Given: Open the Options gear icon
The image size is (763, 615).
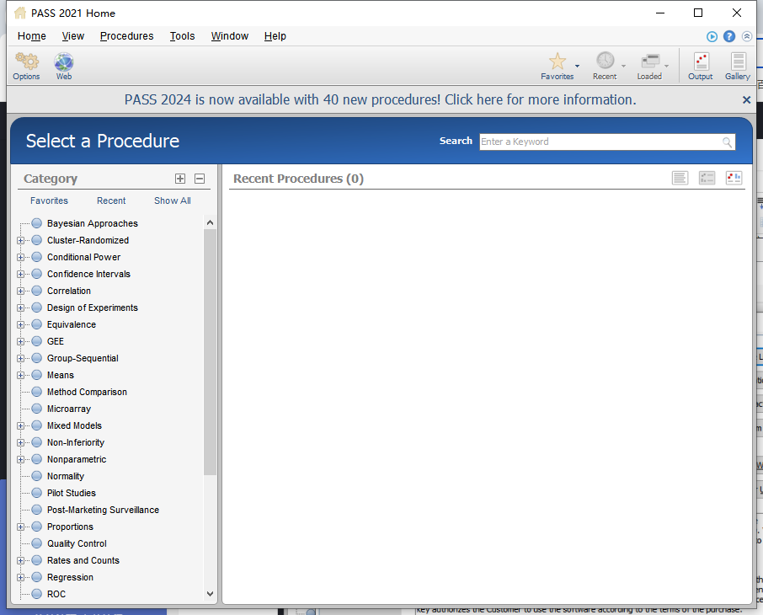Looking at the screenshot, I should [27, 61].
